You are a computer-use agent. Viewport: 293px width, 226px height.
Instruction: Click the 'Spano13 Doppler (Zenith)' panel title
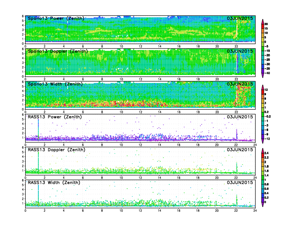point(58,51)
